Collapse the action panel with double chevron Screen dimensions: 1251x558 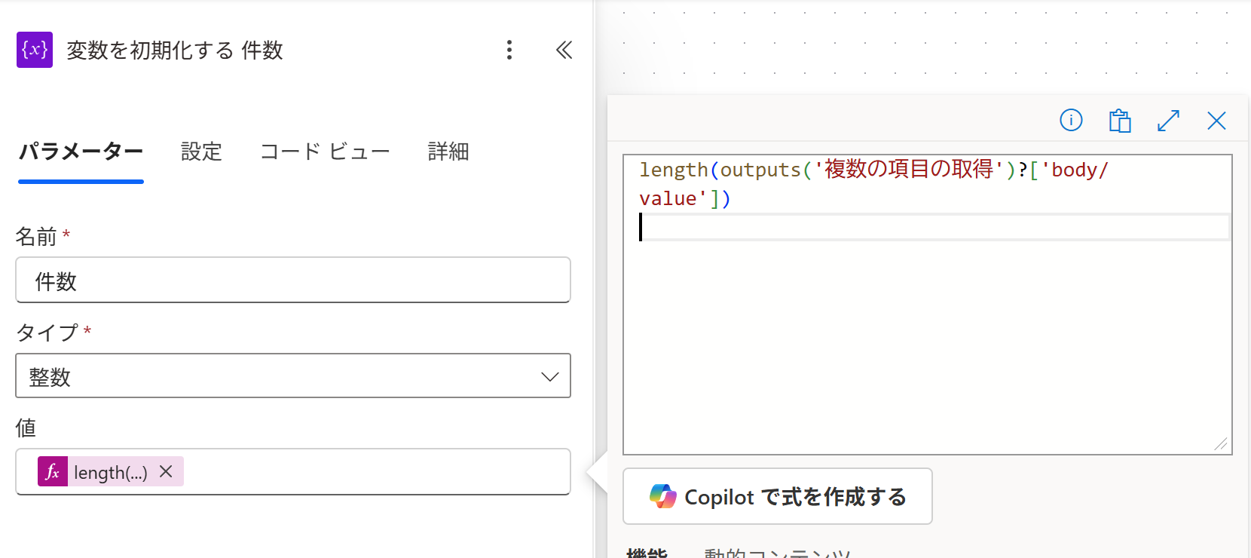(x=564, y=50)
